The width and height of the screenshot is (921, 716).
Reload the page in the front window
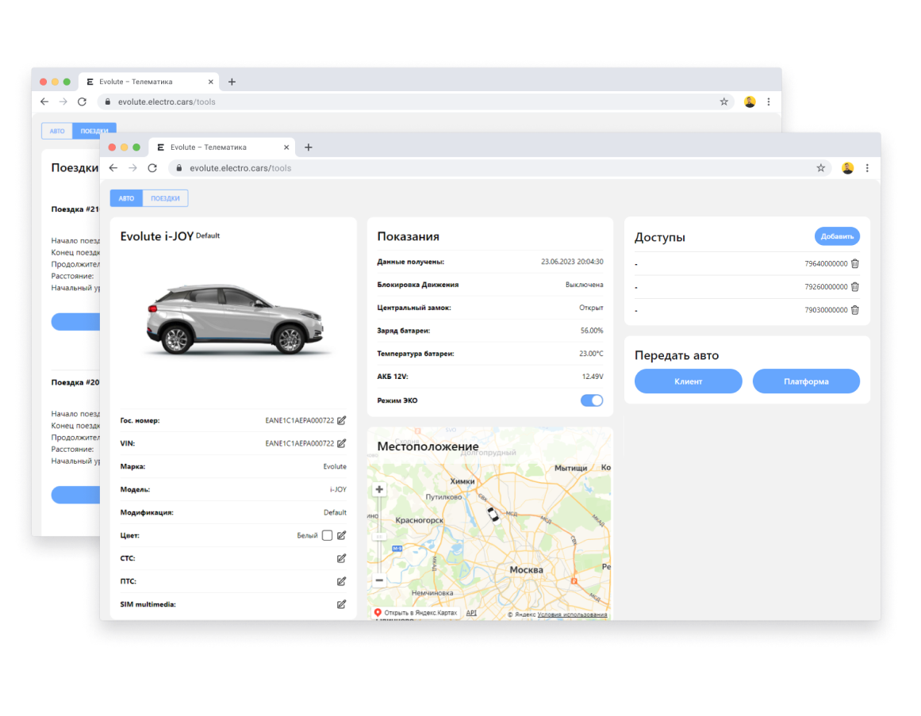coord(152,168)
